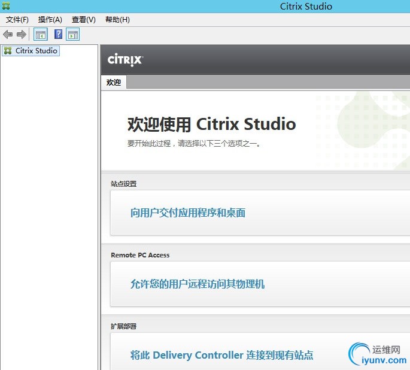Open the 操作(A) menu
410x370 pixels.
[50, 20]
